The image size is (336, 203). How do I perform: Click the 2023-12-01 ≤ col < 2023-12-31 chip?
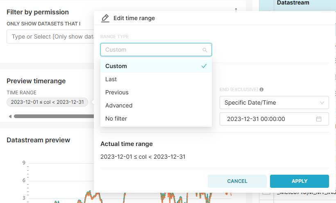[47, 102]
